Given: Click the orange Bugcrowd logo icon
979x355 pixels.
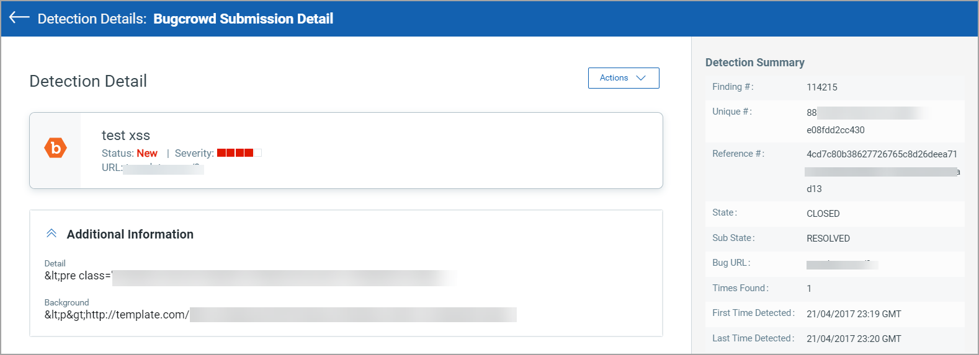Looking at the screenshot, I should [x=55, y=147].
